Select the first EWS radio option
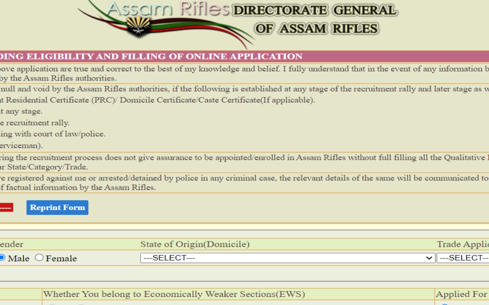Image resolution: width=489 pixels, height=305 pixels. (52, 304)
